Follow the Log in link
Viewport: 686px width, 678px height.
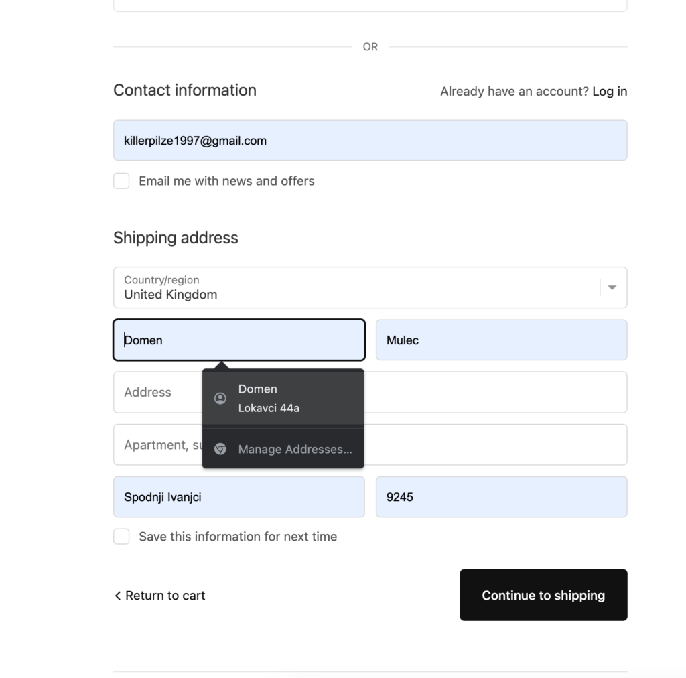tap(610, 92)
